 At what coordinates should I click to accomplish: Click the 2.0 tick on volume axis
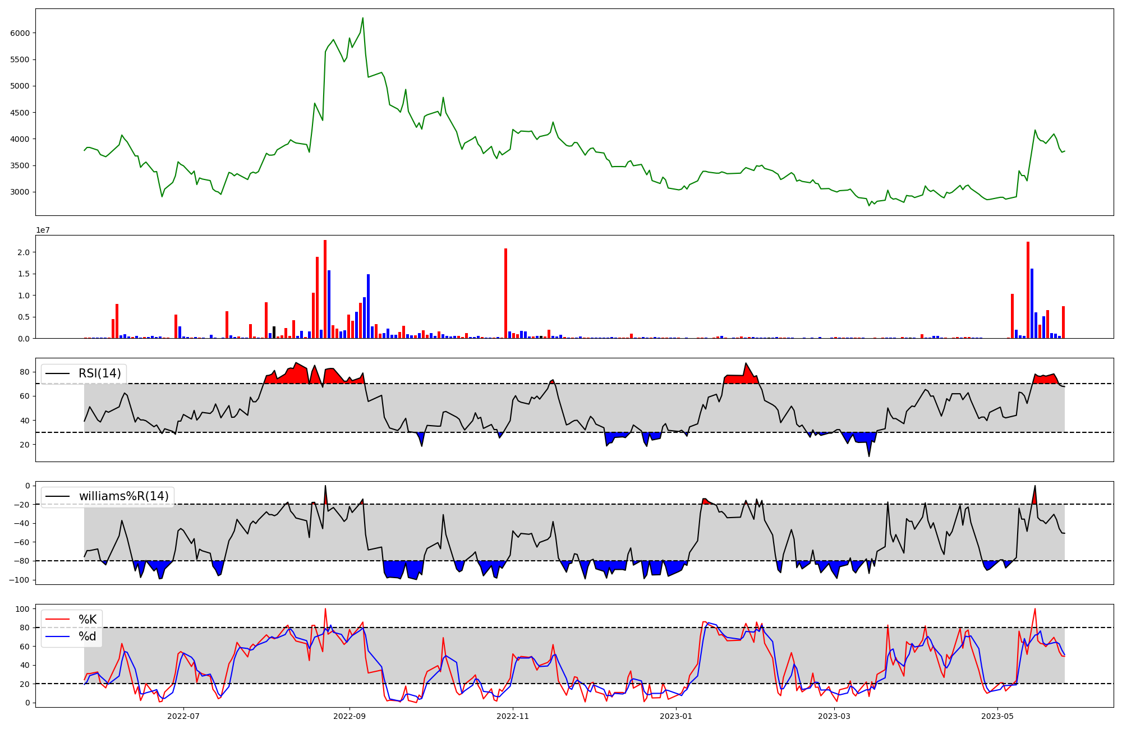pos(23,252)
